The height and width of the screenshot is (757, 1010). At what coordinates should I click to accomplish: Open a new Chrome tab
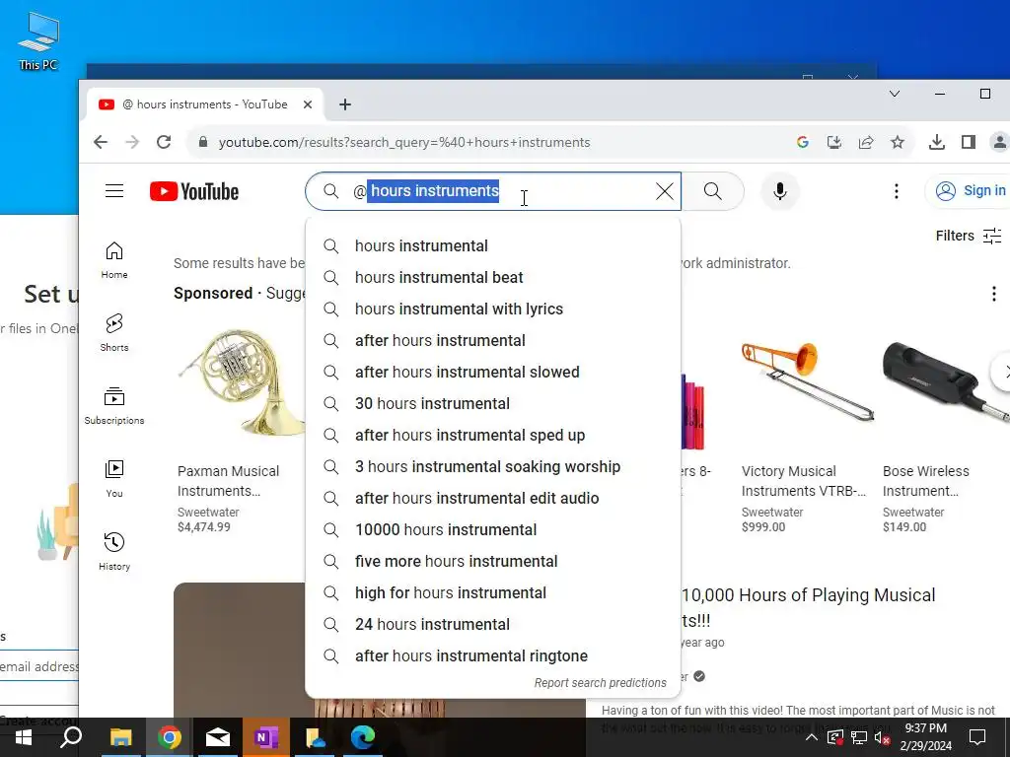(x=345, y=104)
